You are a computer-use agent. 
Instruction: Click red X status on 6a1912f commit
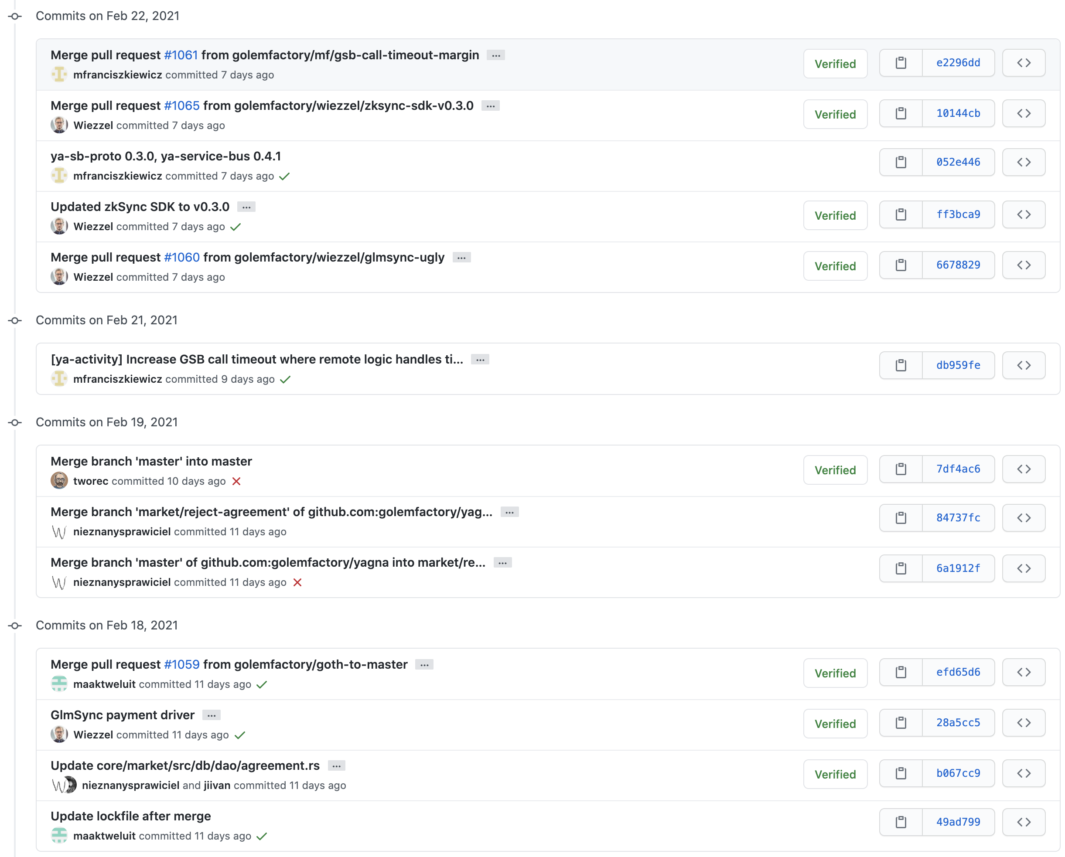click(x=297, y=582)
